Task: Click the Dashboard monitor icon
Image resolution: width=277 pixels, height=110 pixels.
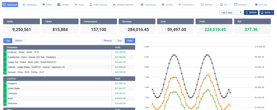Action: [x=5, y=5]
